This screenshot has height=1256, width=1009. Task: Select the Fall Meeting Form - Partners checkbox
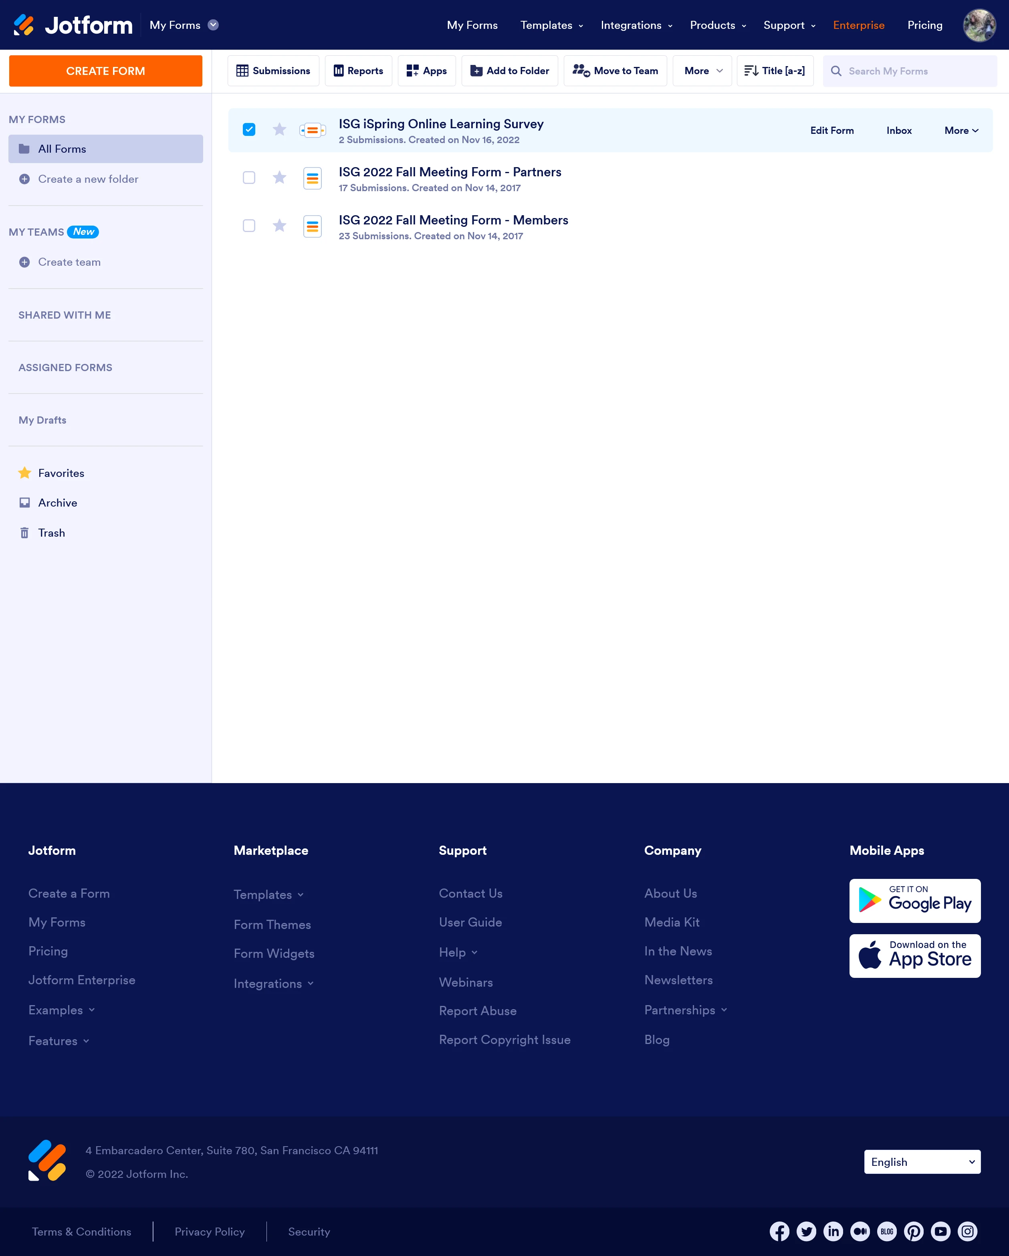(249, 177)
